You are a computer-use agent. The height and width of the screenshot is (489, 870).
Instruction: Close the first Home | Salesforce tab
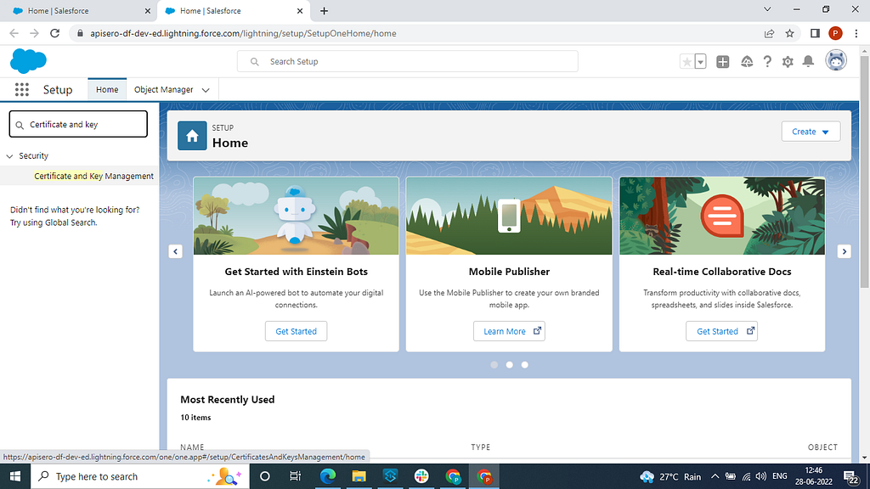click(148, 10)
